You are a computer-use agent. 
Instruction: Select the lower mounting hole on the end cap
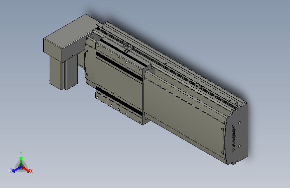pos(239,146)
